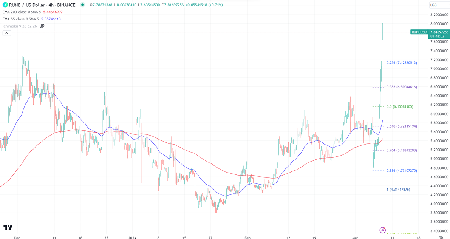Open the RUNE / US Dollar symbol title
The image size is (450, 239).
(x=42, y=5)
